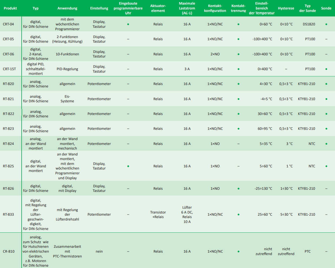335x268 pixels.
Task: Select digital PID, schalttafelmontiert type cell
Action: tap(36, 69)
